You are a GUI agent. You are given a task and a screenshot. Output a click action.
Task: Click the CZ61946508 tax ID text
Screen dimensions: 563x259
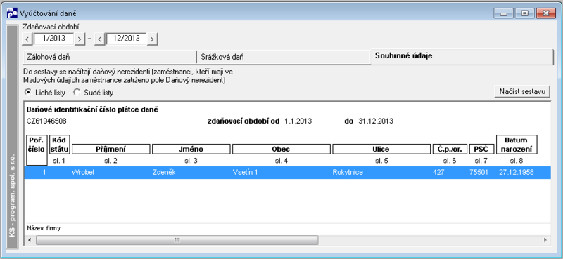(x=46, y=121)
